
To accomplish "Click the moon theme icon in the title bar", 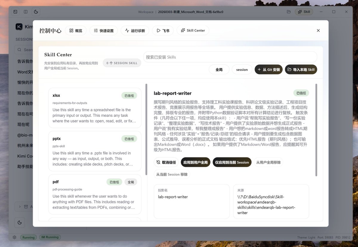I will [x=36, y=12].
